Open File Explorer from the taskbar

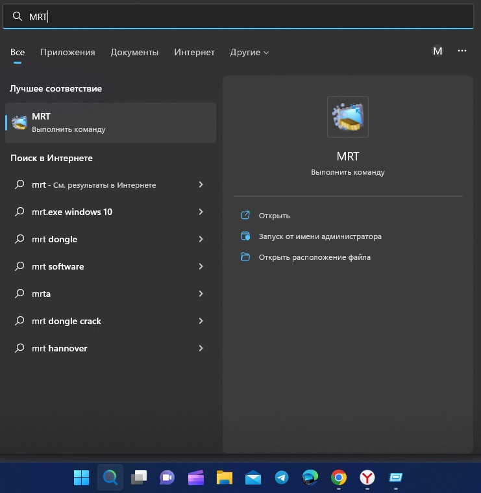tap(225, 478)
